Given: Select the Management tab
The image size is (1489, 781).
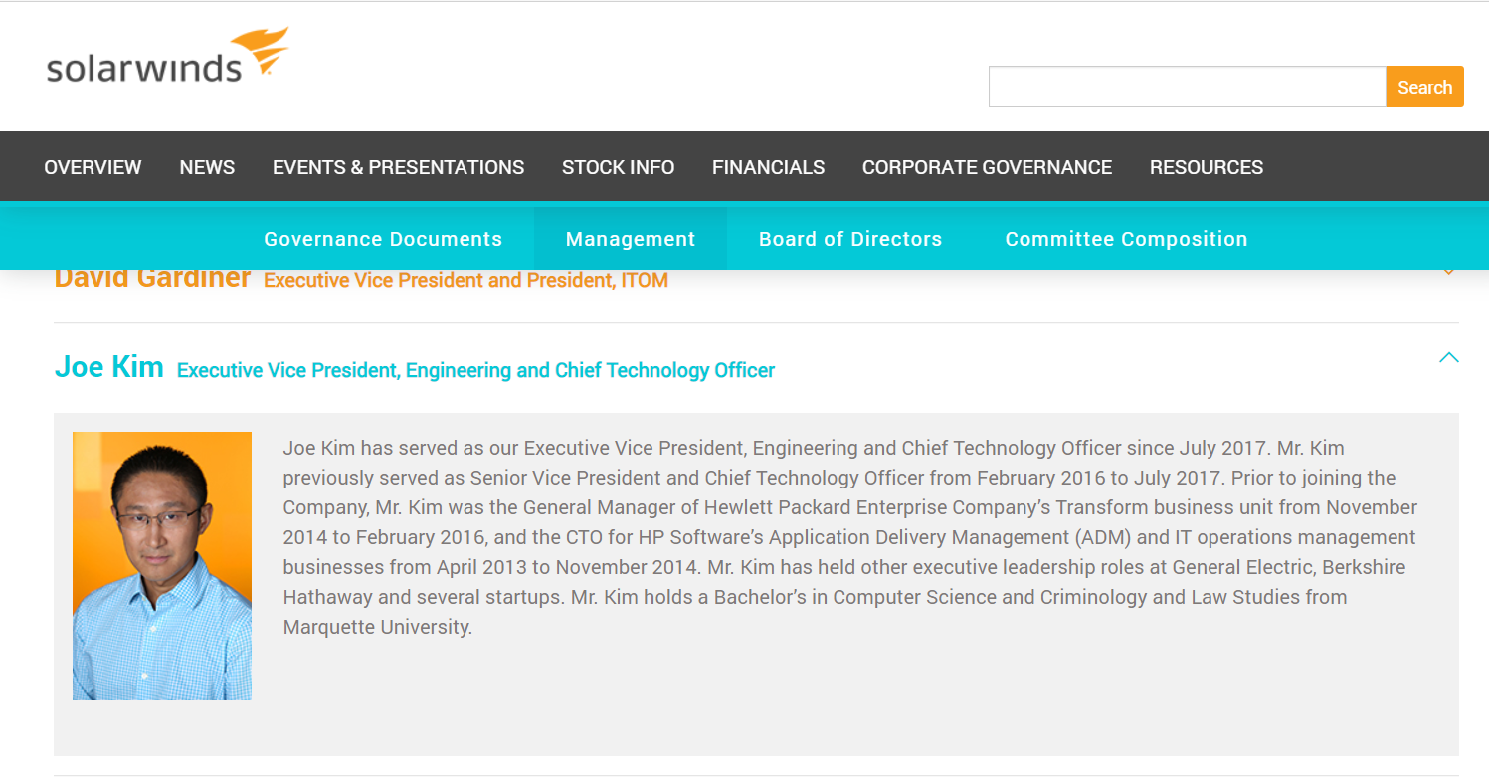Looking at the screenshot, I should click(x=631, y=239).
